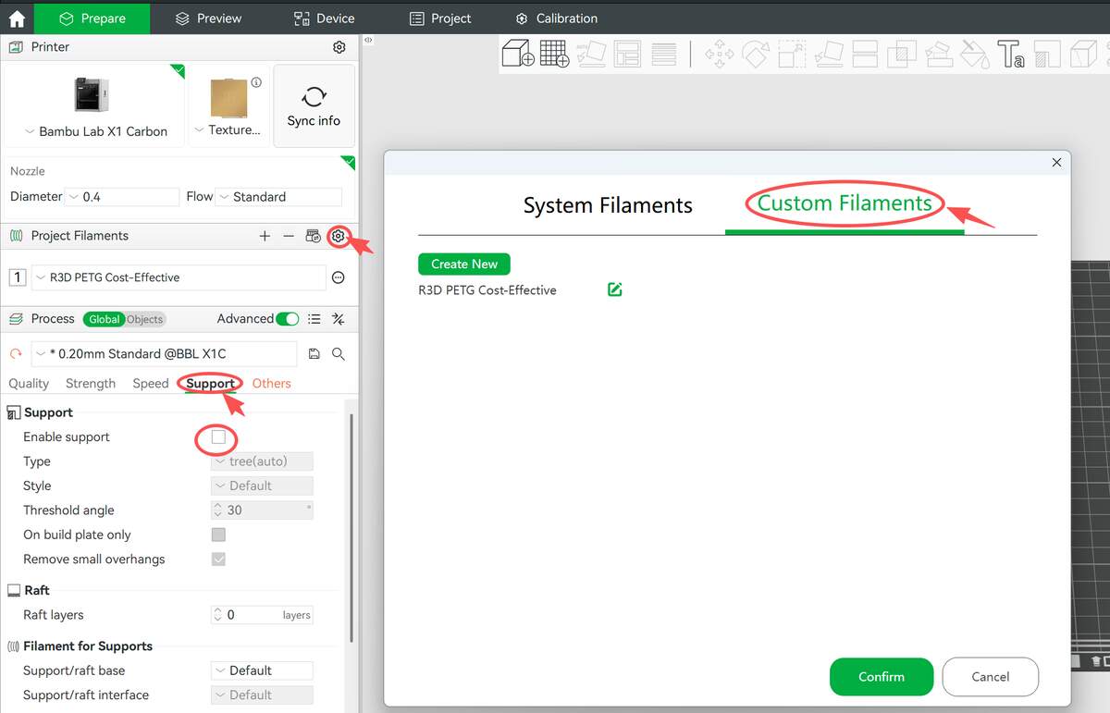This screenshot has width=1110, height=713.
Task: Switch to System Filaments tab in dialog
Action: pyautogui.click(x=608, y=205)
